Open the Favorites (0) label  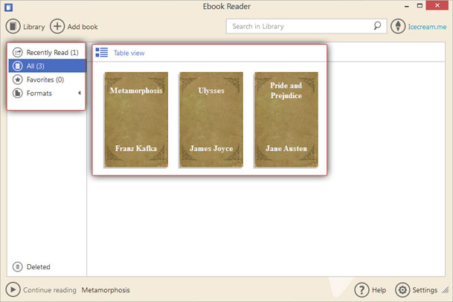(x=45, y=80)
